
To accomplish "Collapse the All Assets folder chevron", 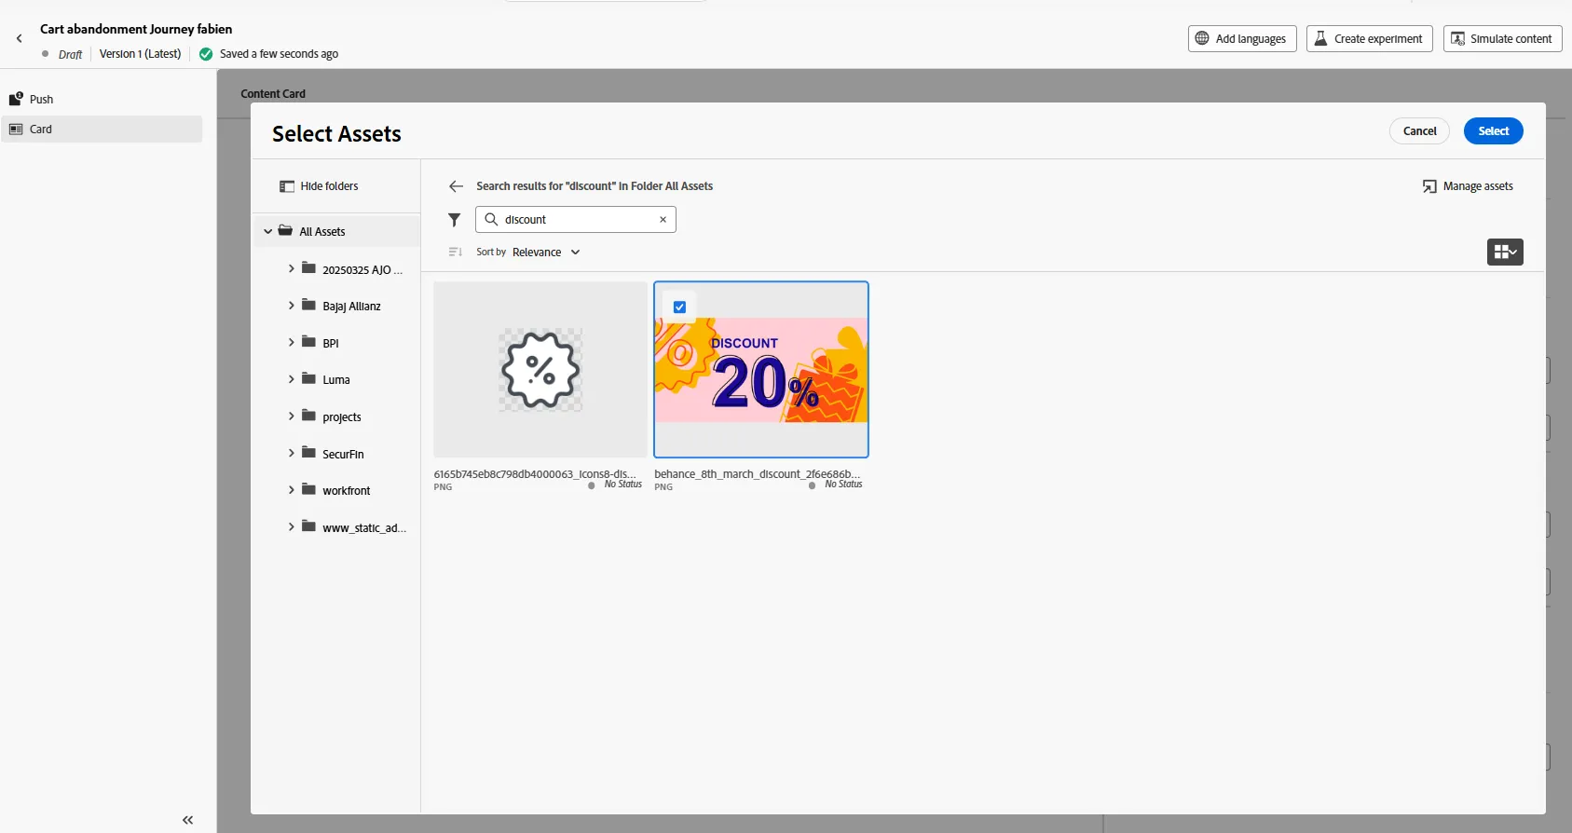I will [x=268, y=232].
